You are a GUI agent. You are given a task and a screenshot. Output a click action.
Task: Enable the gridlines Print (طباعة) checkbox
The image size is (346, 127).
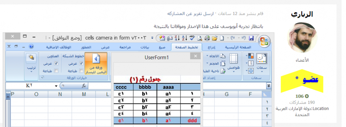point(81,71)
